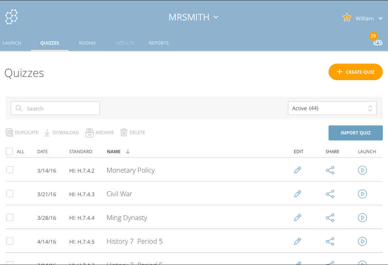
Task: Click the pencil icon for History 7 Period 5
Action: 297,241
